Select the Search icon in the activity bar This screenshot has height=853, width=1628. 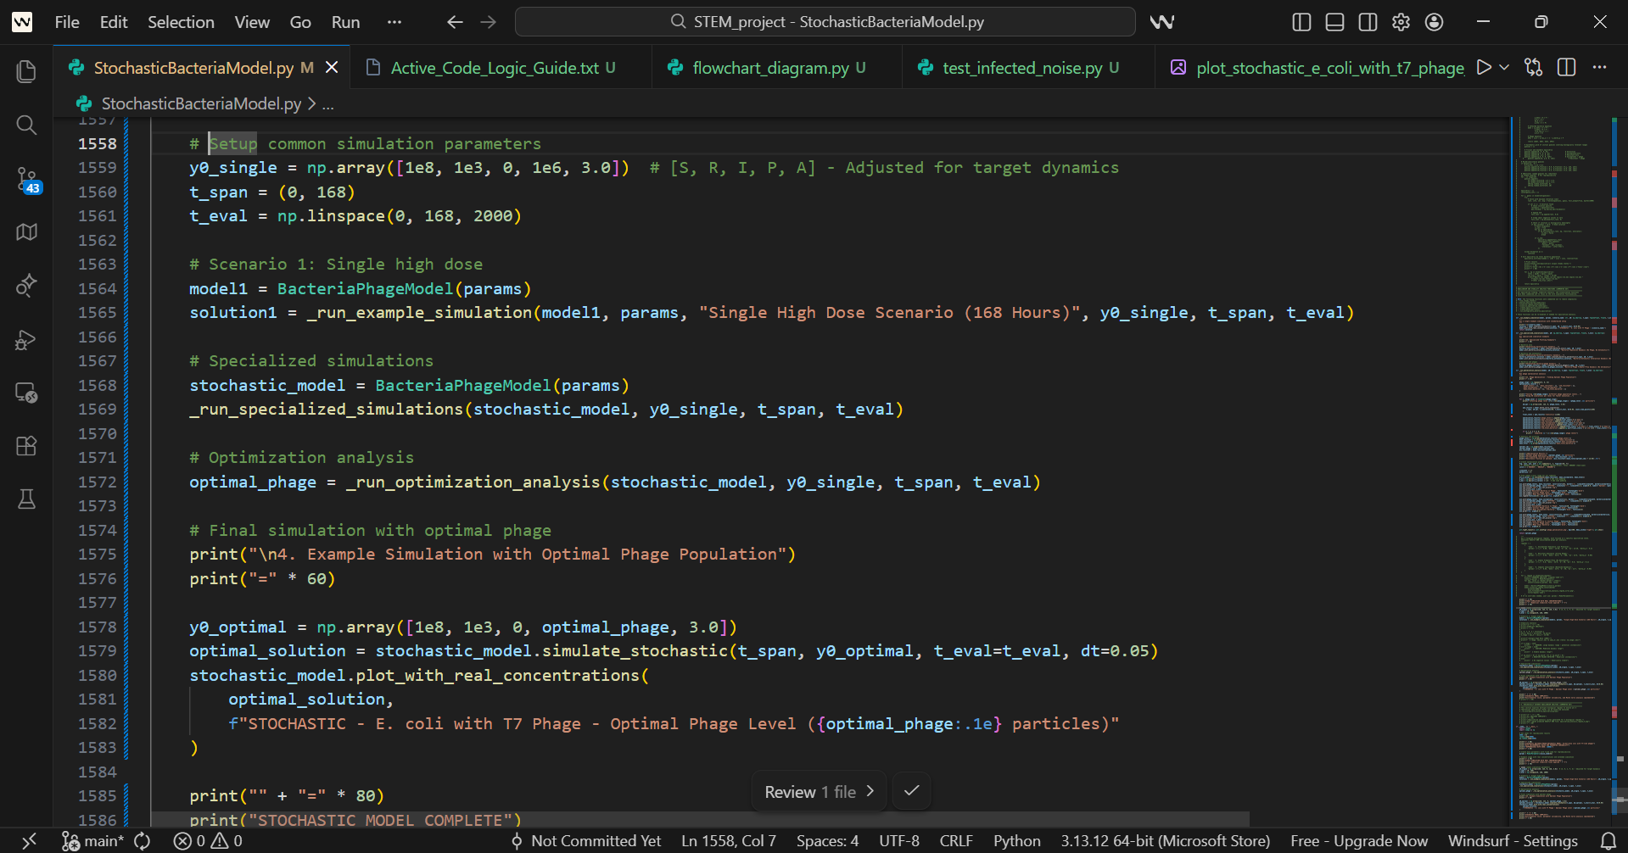25,125
